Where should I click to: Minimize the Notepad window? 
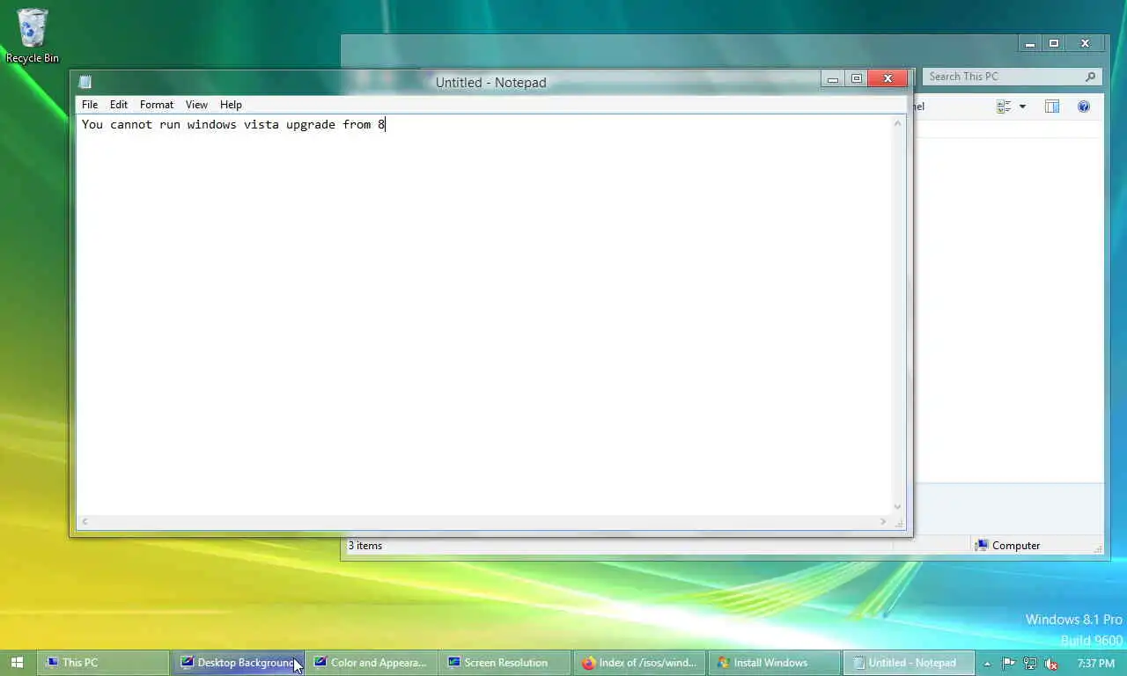click(x=832, y=79)
